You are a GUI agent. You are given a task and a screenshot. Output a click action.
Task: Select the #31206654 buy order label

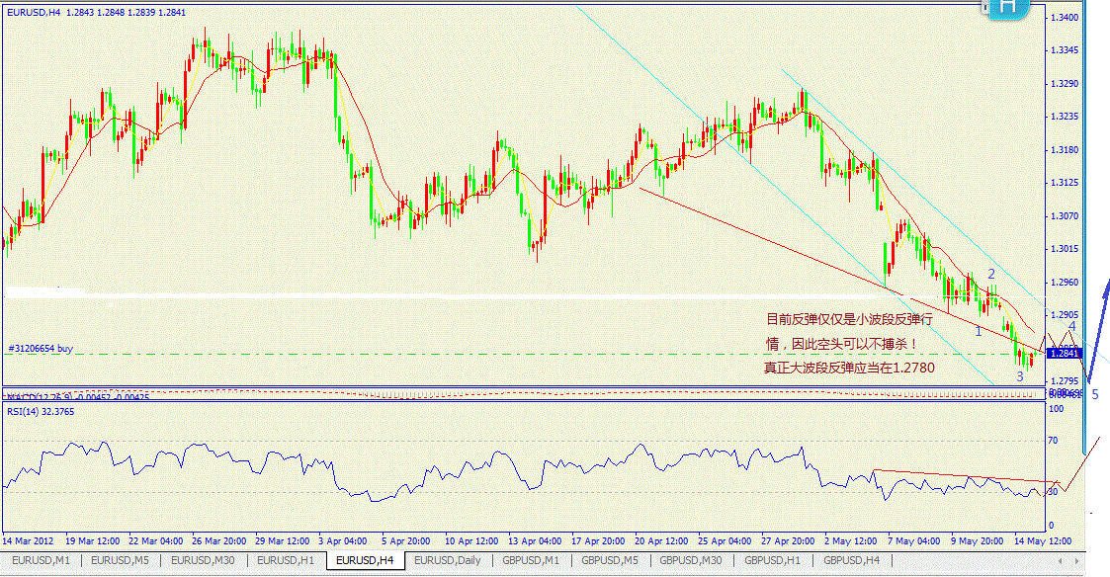pos(41,349)
